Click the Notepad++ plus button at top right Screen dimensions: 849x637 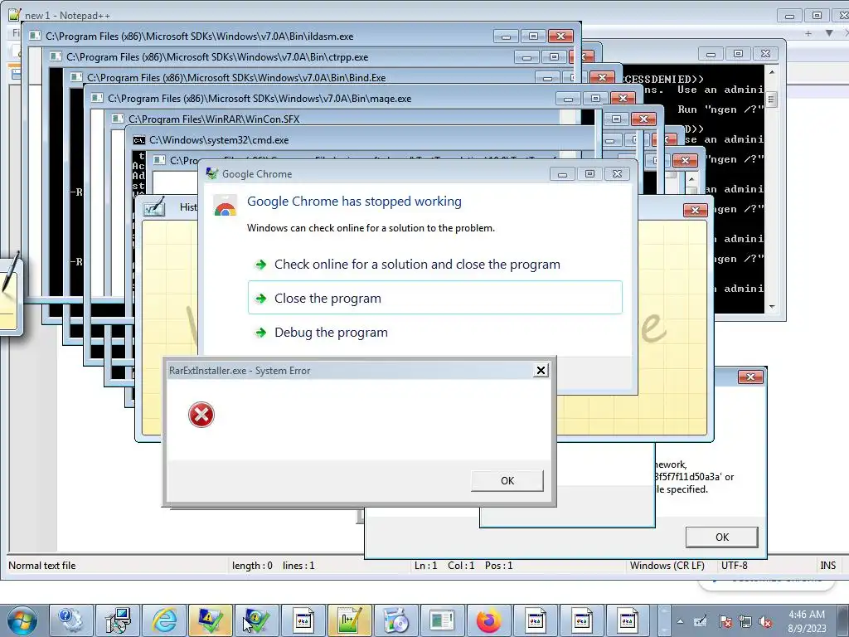(x=808, y=33)
